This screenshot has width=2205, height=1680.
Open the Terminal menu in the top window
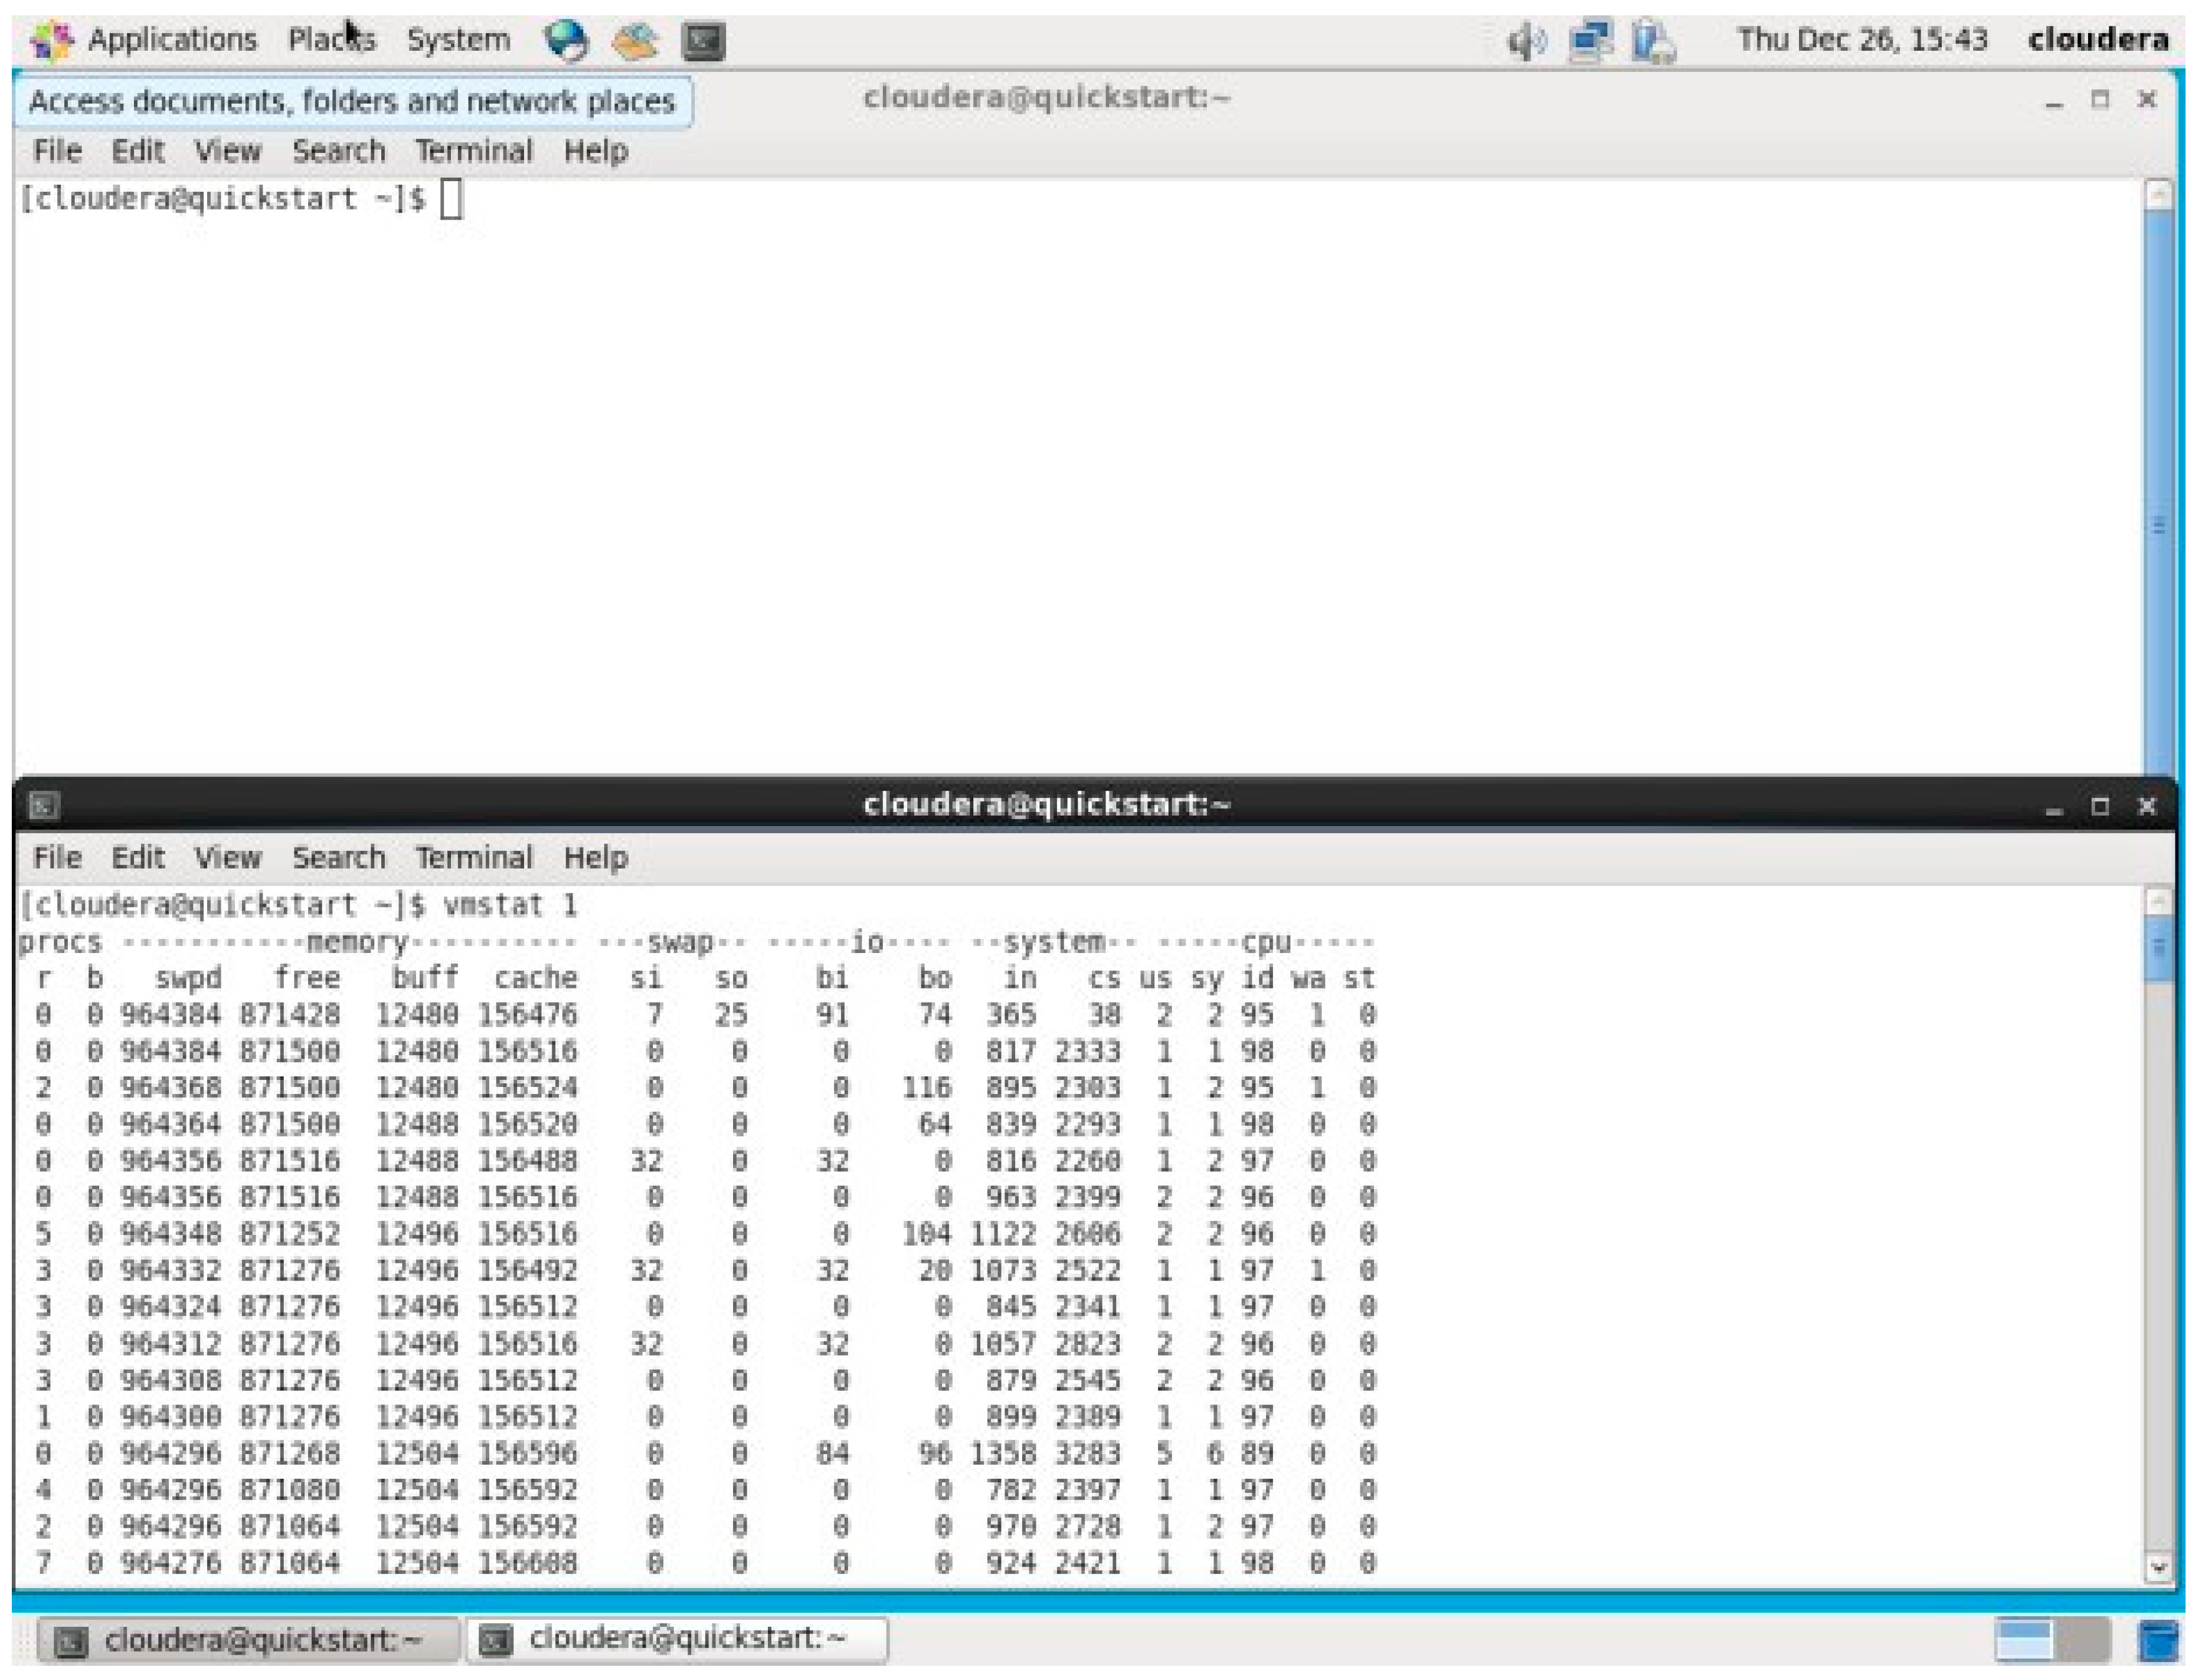pyautogui.click(x=474, y=150)
